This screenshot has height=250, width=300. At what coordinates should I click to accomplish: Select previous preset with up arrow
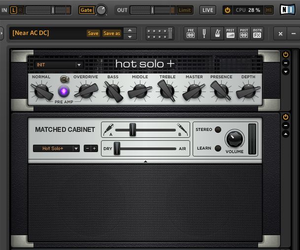tap(130, 31)
